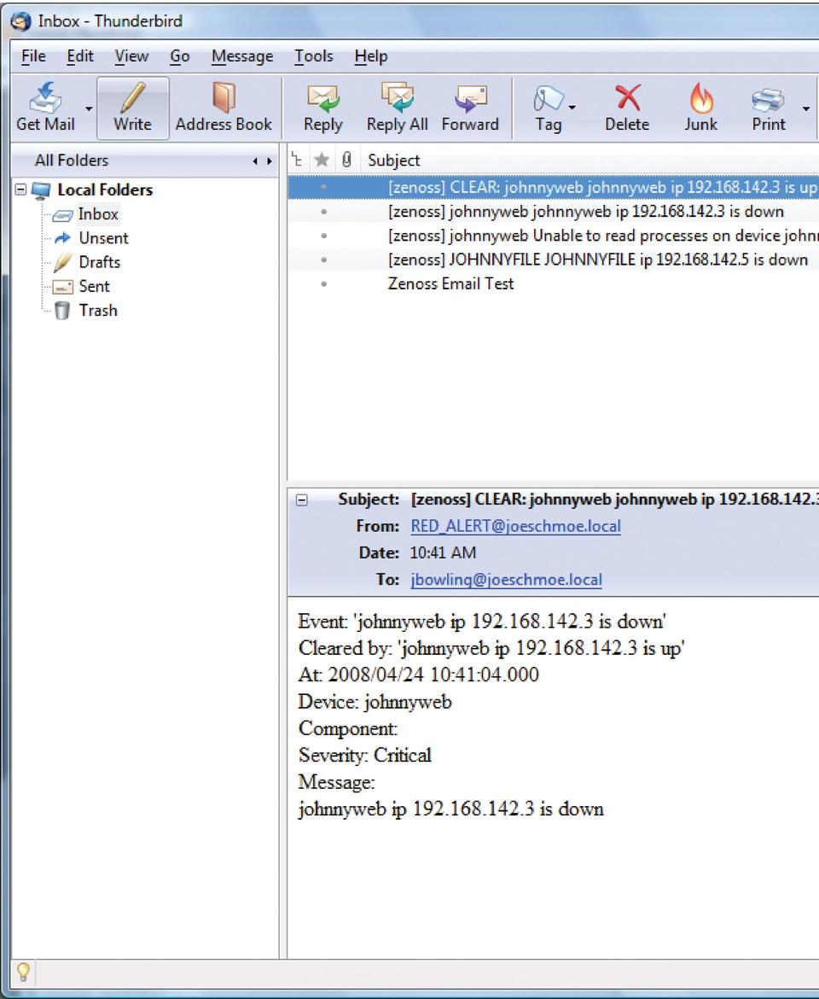Image resolution: width=819 pixels, height=999 pixels.
Task: Collapse the Local Folders tree
Action: pyautogui.click(x=21, y=190)
